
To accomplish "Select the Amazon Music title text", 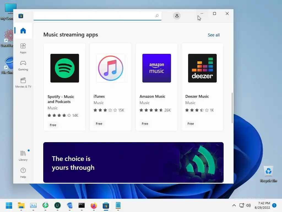I will [x=152, y=96].
